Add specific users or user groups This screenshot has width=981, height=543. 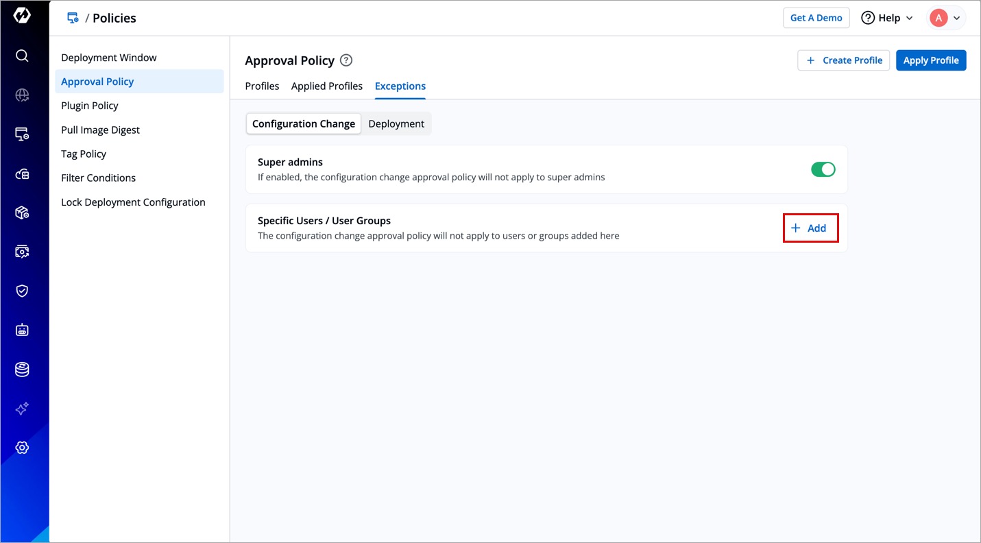[x=810, y=228]
